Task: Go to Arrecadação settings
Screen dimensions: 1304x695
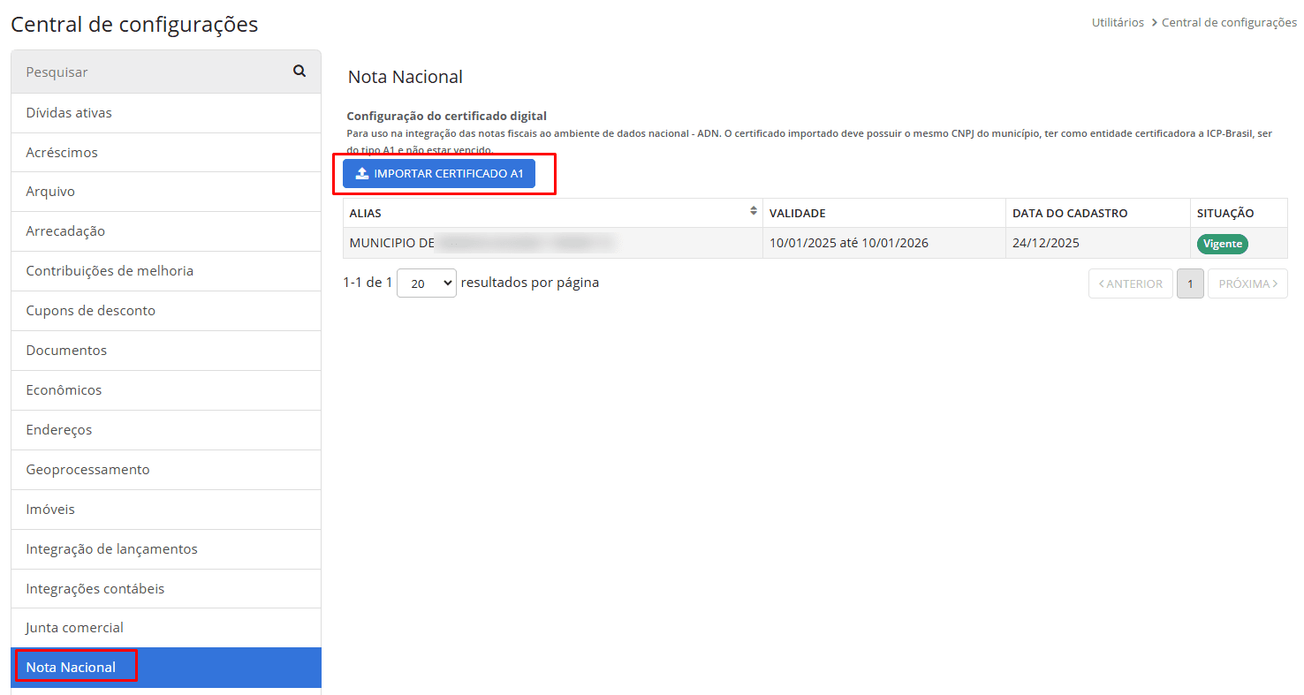Action: tap(65, 231)
